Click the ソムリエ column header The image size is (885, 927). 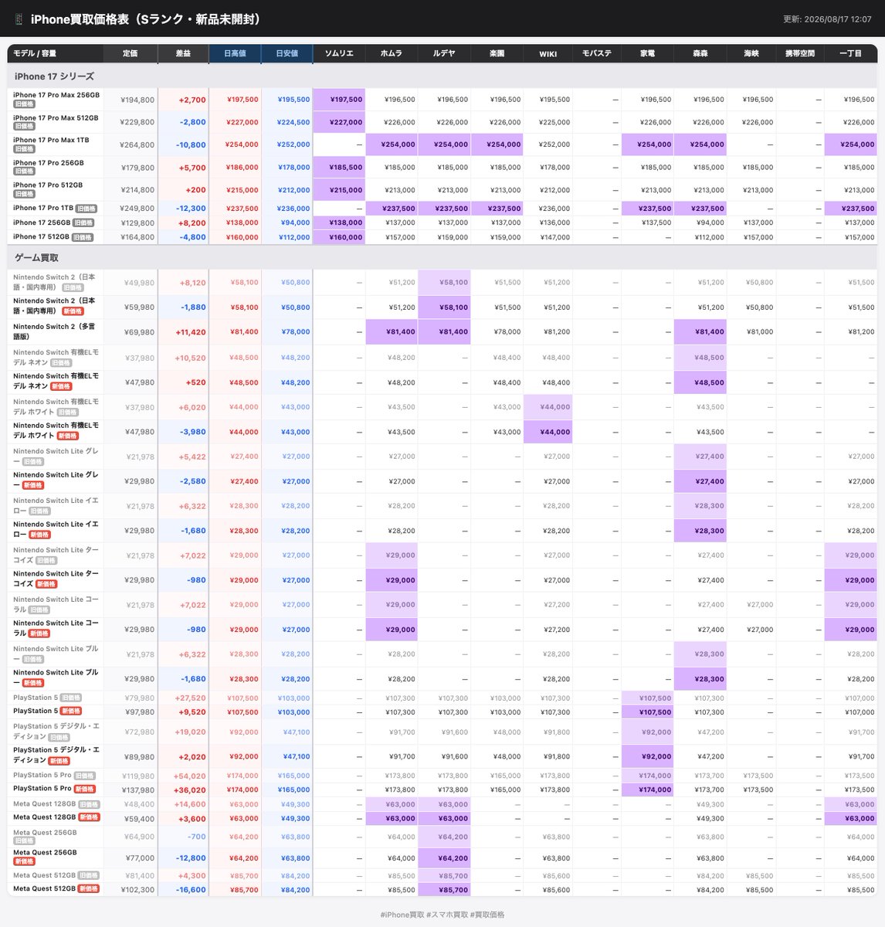(339, 53)
